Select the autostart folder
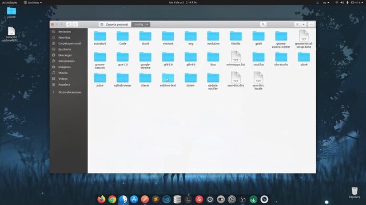 [x=100, y=38]
